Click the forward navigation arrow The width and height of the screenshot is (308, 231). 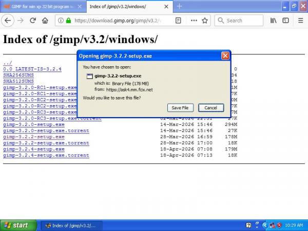(20, 21)
